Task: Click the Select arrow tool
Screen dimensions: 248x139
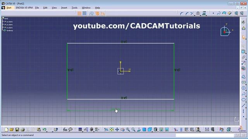Action: (x=244, y=37)
